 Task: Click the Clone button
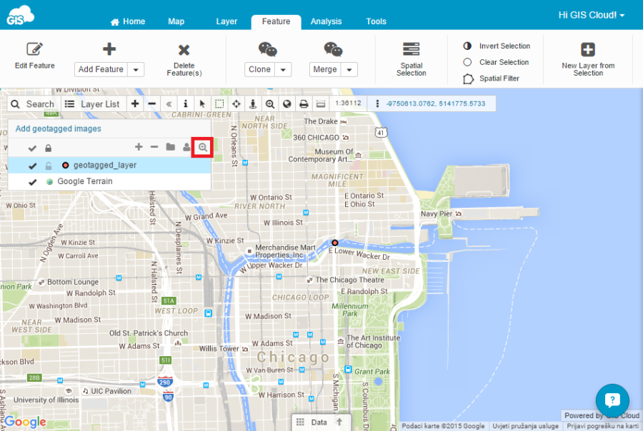click(x=259, y=70)
